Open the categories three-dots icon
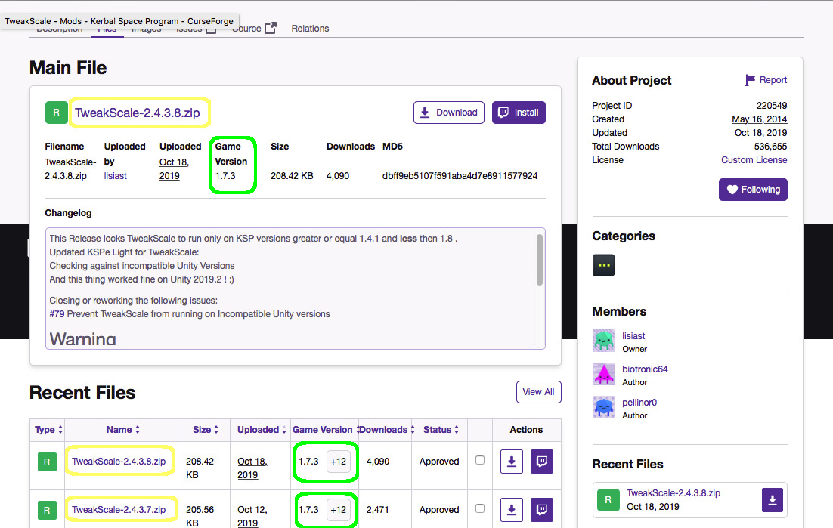Screen dimensions: 833x528 pos(603,265)
